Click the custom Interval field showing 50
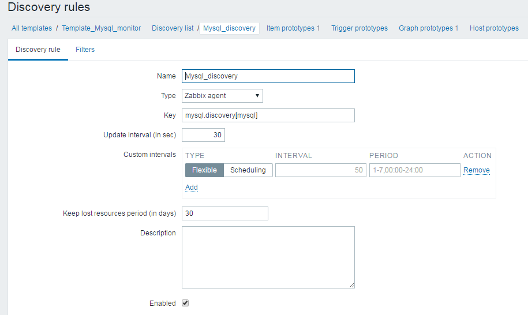Viewport: 528px width, 315px height. [x=321, y=170]
